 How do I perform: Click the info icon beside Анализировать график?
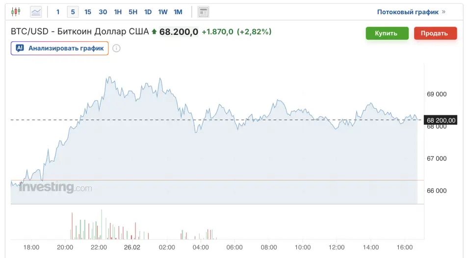(116, 48)
